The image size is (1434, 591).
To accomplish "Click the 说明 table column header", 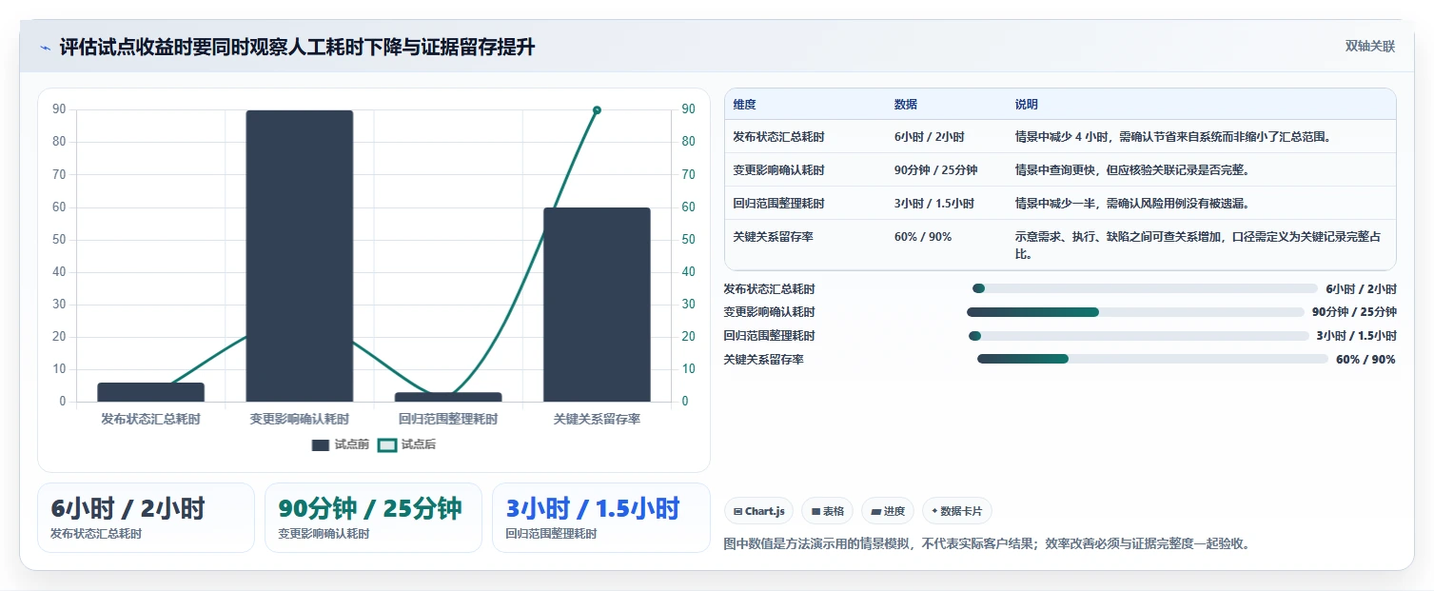I will pyautogui.click(x=1027, y=105).
